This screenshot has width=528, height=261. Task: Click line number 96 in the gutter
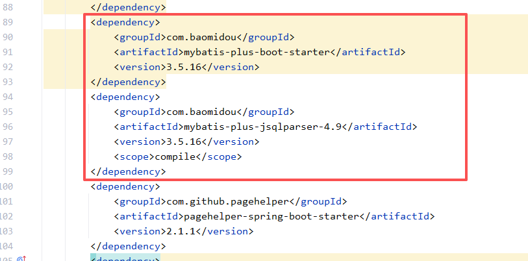[x=7, y=127]
